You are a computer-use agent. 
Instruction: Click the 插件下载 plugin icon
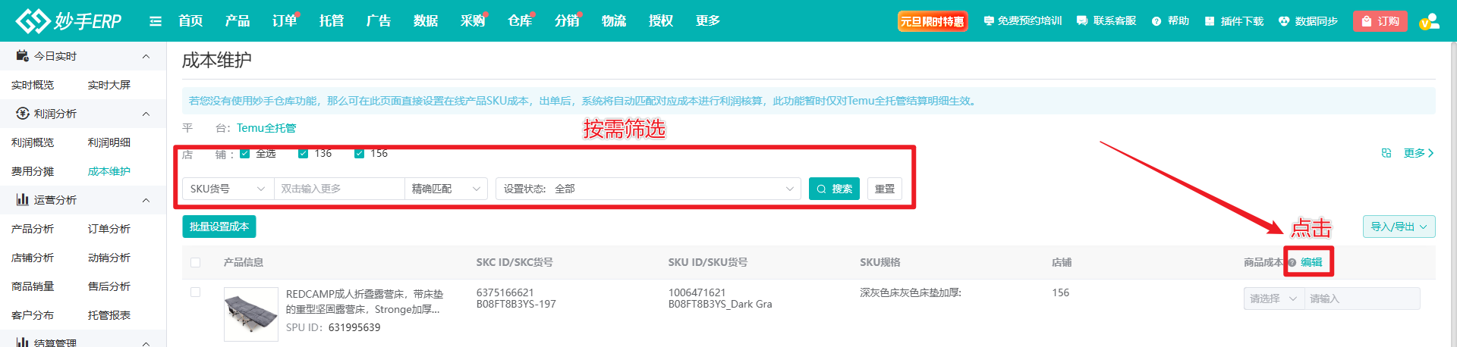click(1210, 21)
